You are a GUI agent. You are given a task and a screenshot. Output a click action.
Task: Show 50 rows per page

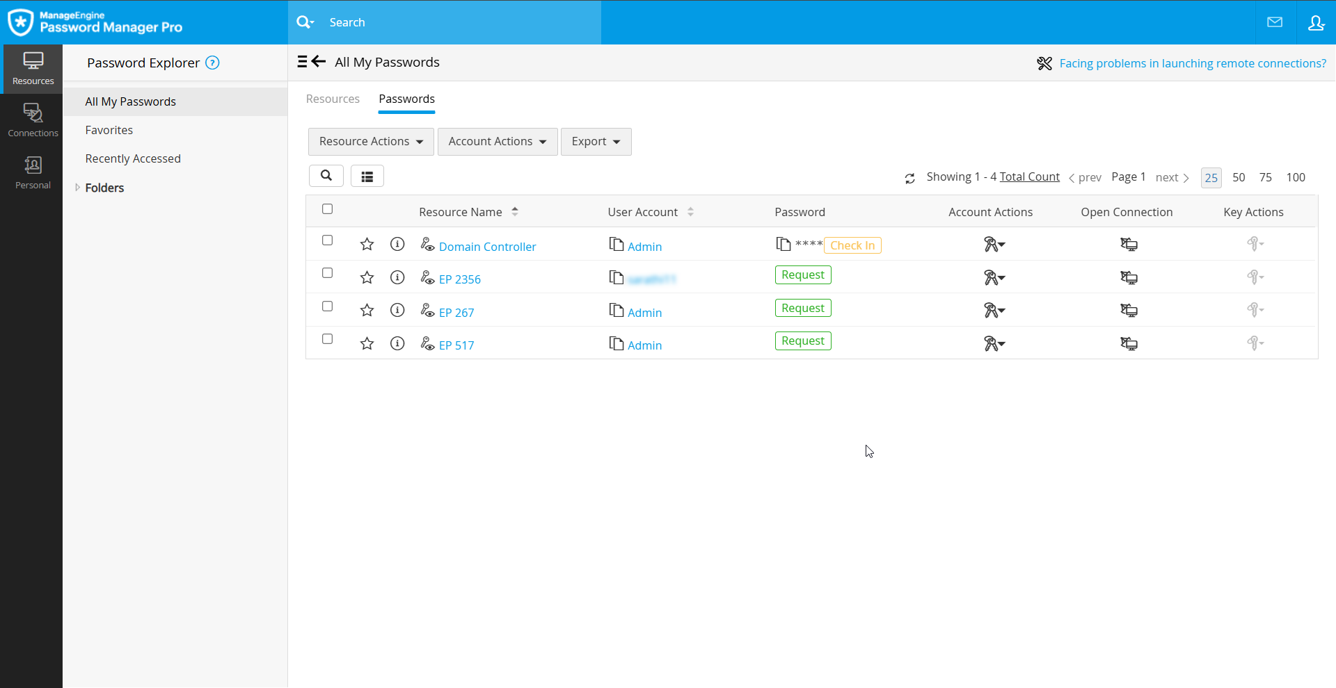click(x=1239, y=177)
